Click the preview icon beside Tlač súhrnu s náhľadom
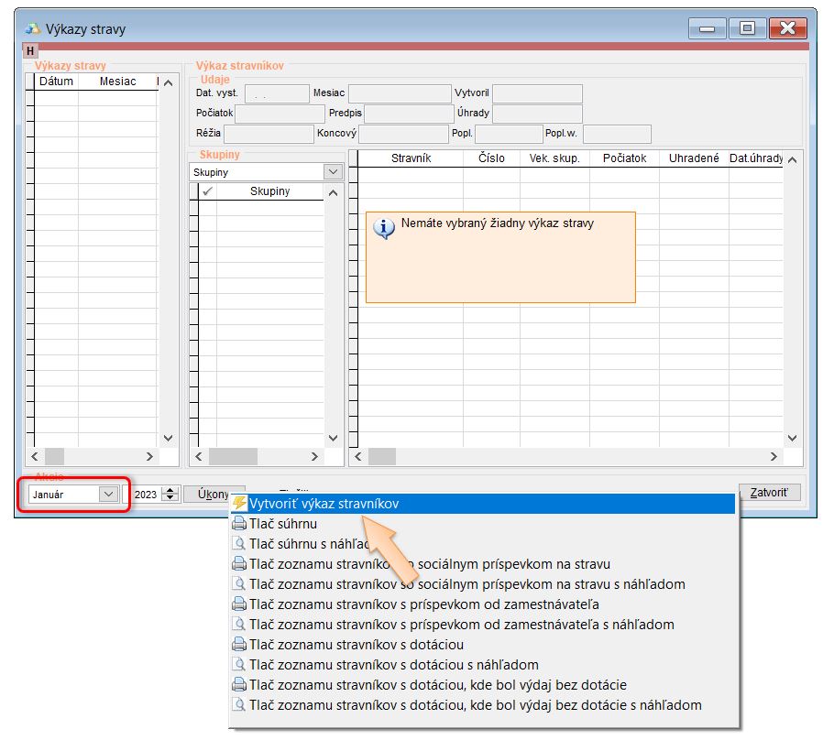The height and width of the screenshot is (751, 823). tap(239, 544)
